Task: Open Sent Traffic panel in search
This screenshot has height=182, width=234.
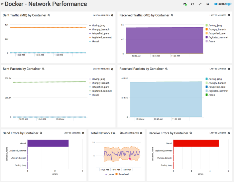Action: tap(49, 15)
